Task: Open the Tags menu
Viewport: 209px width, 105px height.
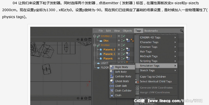Action: point(138,31)
